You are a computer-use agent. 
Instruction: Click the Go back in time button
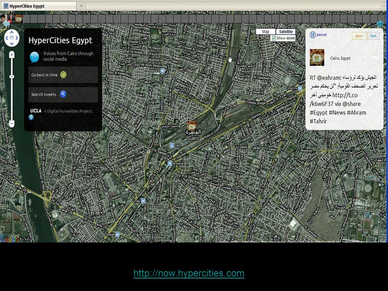tap(63, 75)
